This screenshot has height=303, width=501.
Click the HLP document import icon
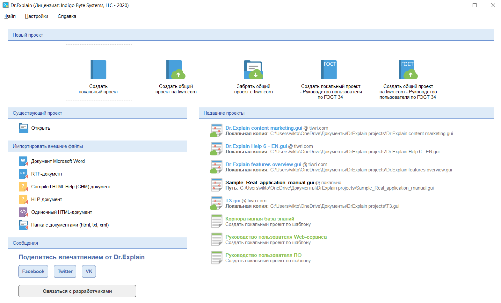point(24,199)
